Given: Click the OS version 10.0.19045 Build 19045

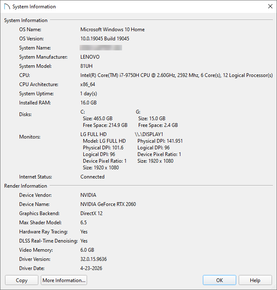Looking at the screenshot, I should tap(105, 39).
